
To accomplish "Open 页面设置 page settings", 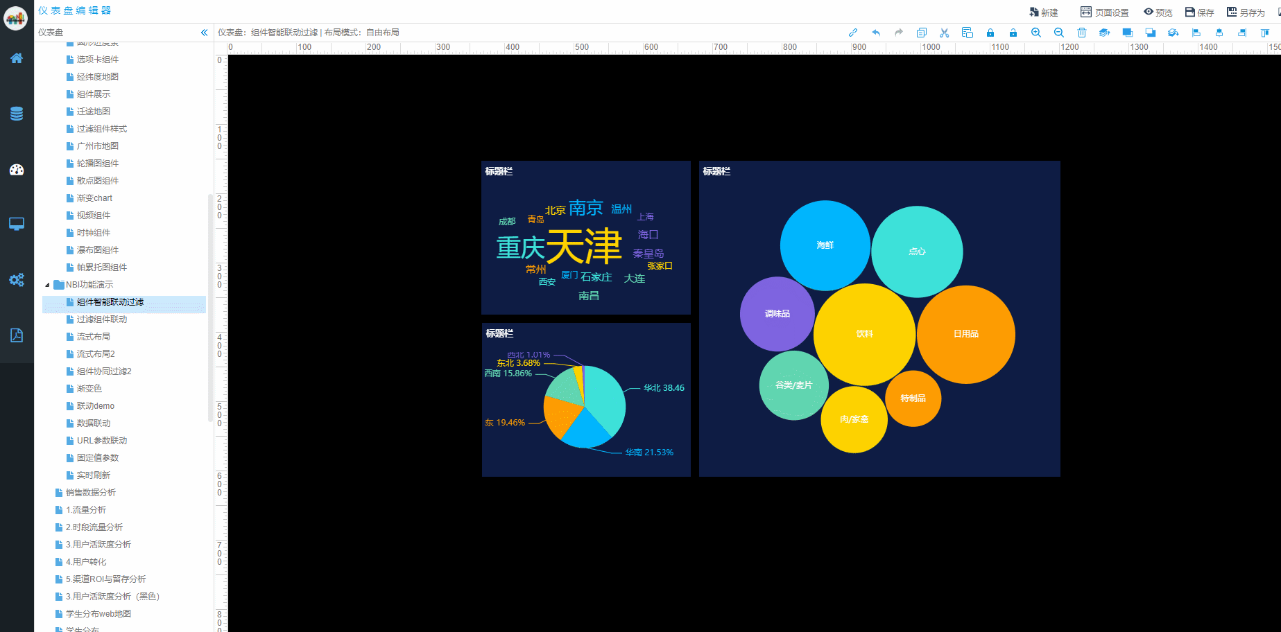I will pyautogui.click(x=1104, y=12).
